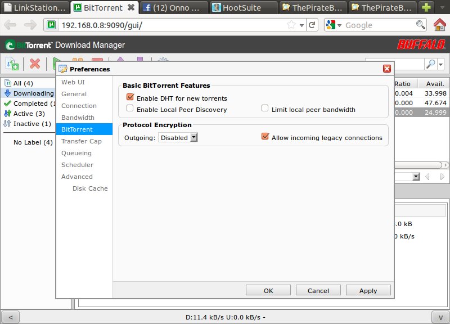450x324 pixels.
Task: Open the dropdown next to the pagination arrows
Action: [416, 177]
